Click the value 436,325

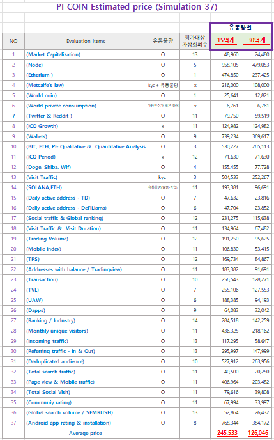[x=230, y=331]
